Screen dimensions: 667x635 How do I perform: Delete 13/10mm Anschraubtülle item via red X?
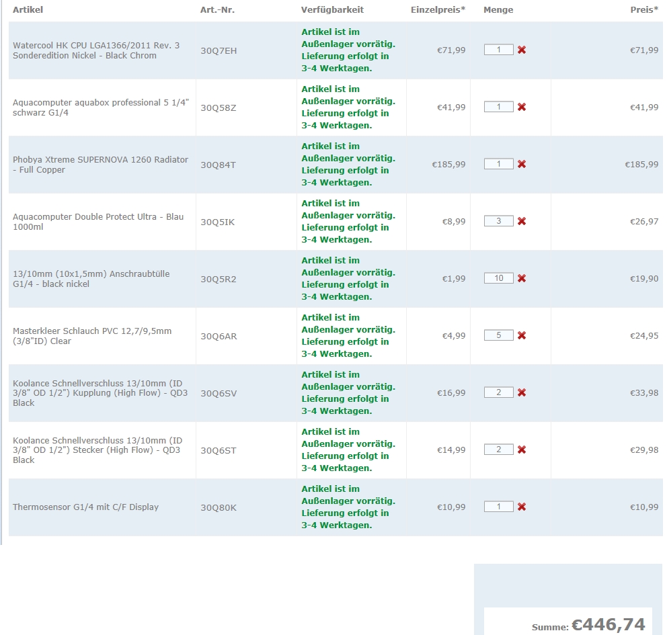pyautogui.click(x=522, y=278)
